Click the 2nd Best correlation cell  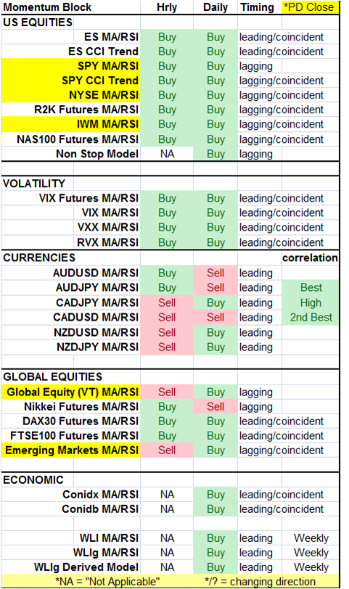pyautogui.click(x=311, y=318)
